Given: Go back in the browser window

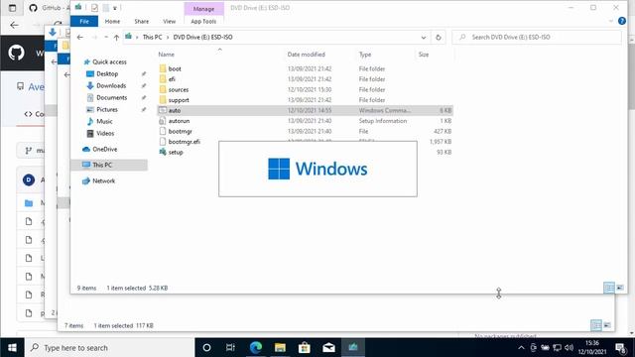Looking at the screenshot, I should tap(14, 25).
